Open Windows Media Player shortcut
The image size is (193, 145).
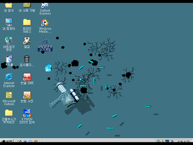click(x=45, y=23)
